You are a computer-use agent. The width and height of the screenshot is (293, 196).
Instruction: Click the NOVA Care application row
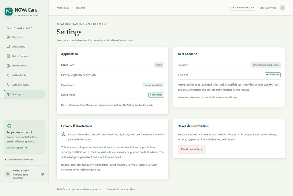112,65
